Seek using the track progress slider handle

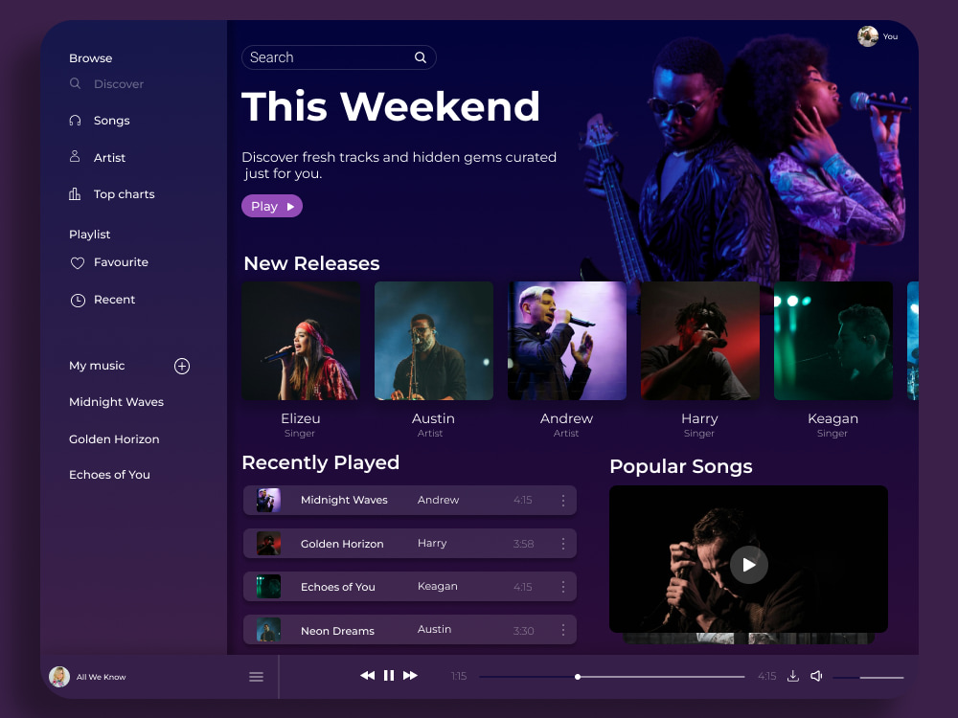578,677
